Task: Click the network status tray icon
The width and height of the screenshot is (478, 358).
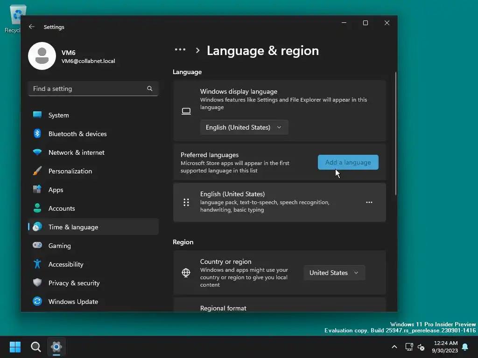Action: click(x=409, y=347)
